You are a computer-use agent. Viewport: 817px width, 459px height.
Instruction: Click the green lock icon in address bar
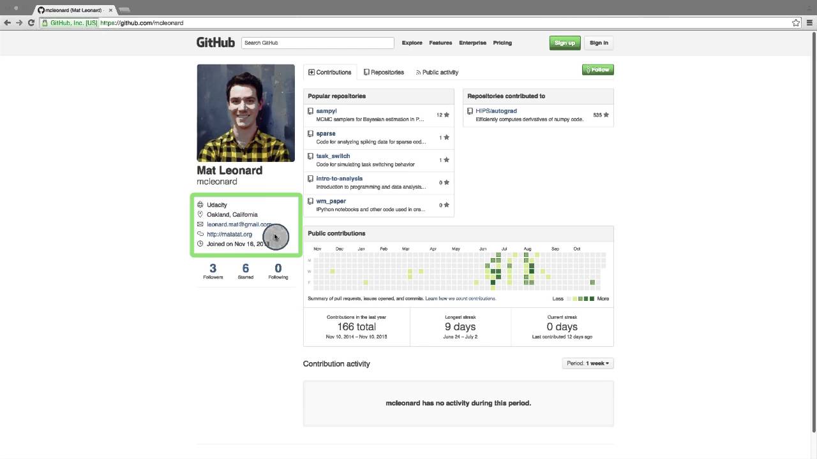(45, 23)
